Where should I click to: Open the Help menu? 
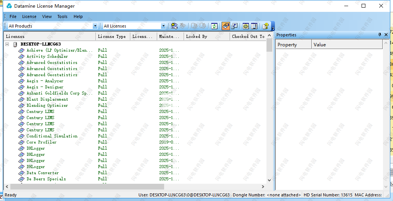[78, 16]
